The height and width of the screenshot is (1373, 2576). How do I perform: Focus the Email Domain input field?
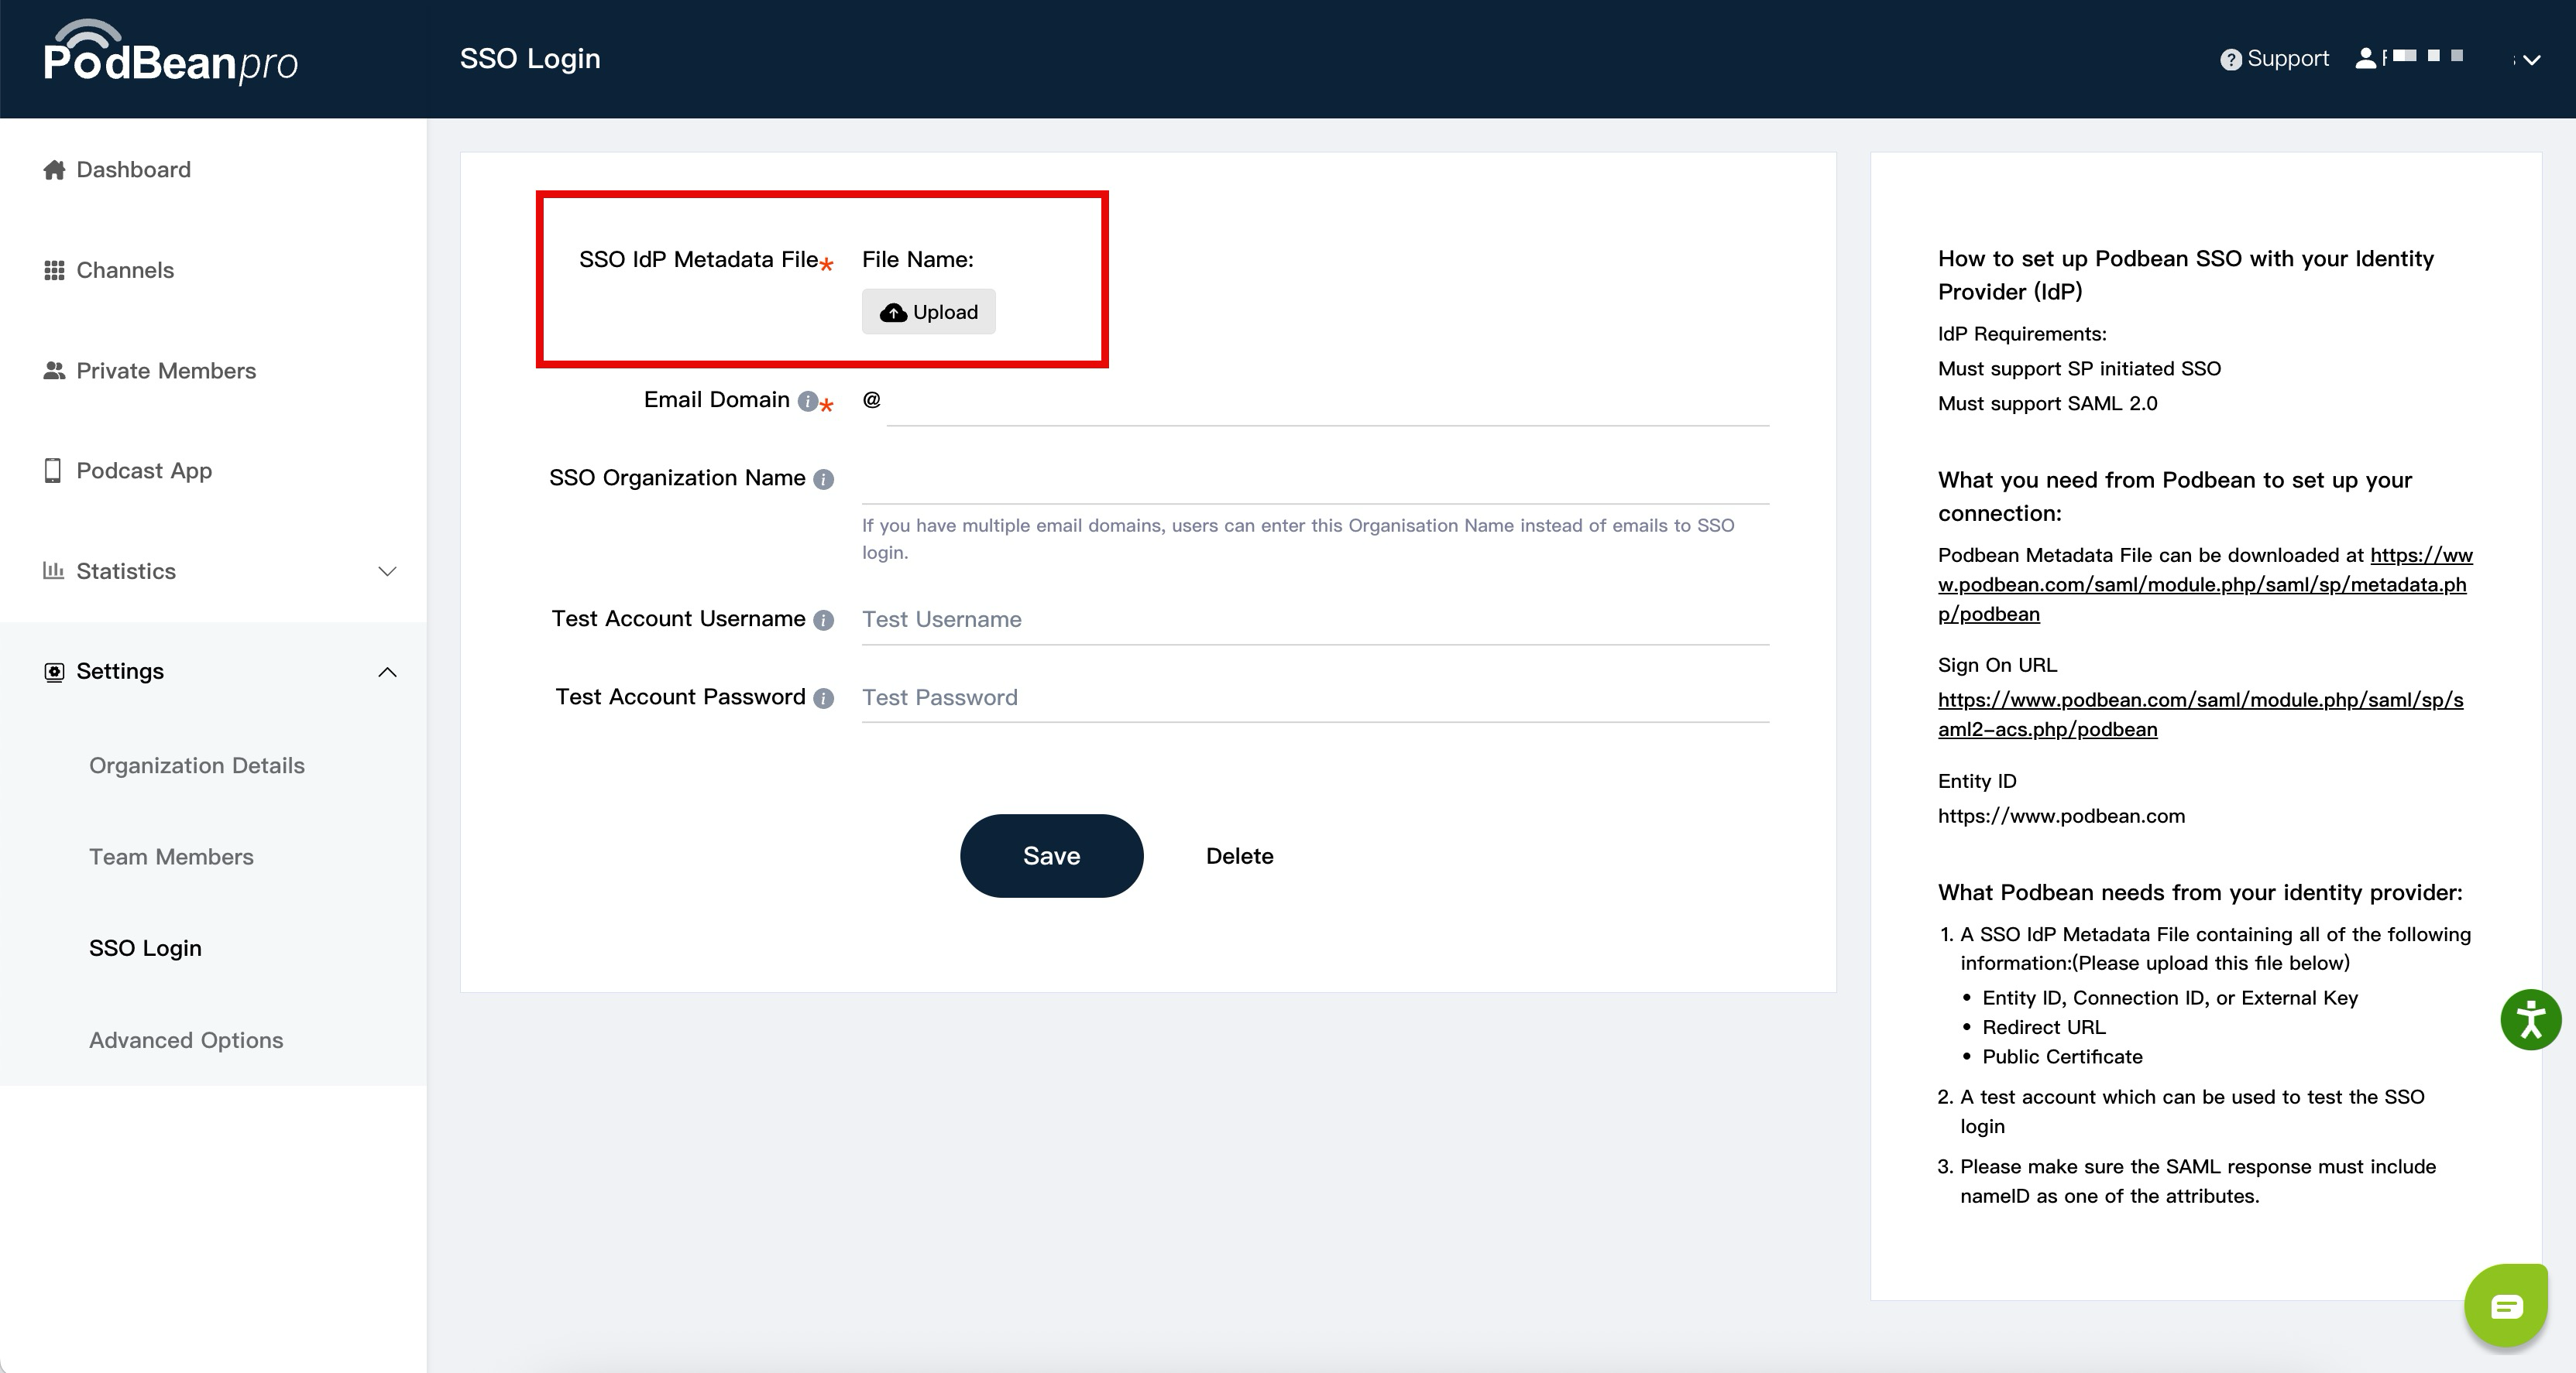point(1327,401)
